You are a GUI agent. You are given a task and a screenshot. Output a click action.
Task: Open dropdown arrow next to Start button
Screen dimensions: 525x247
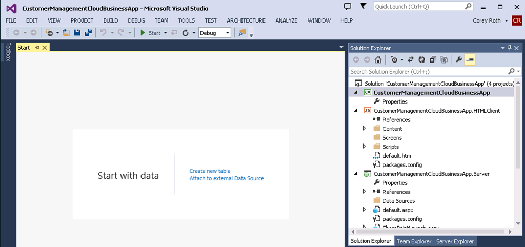coord(166,33)
